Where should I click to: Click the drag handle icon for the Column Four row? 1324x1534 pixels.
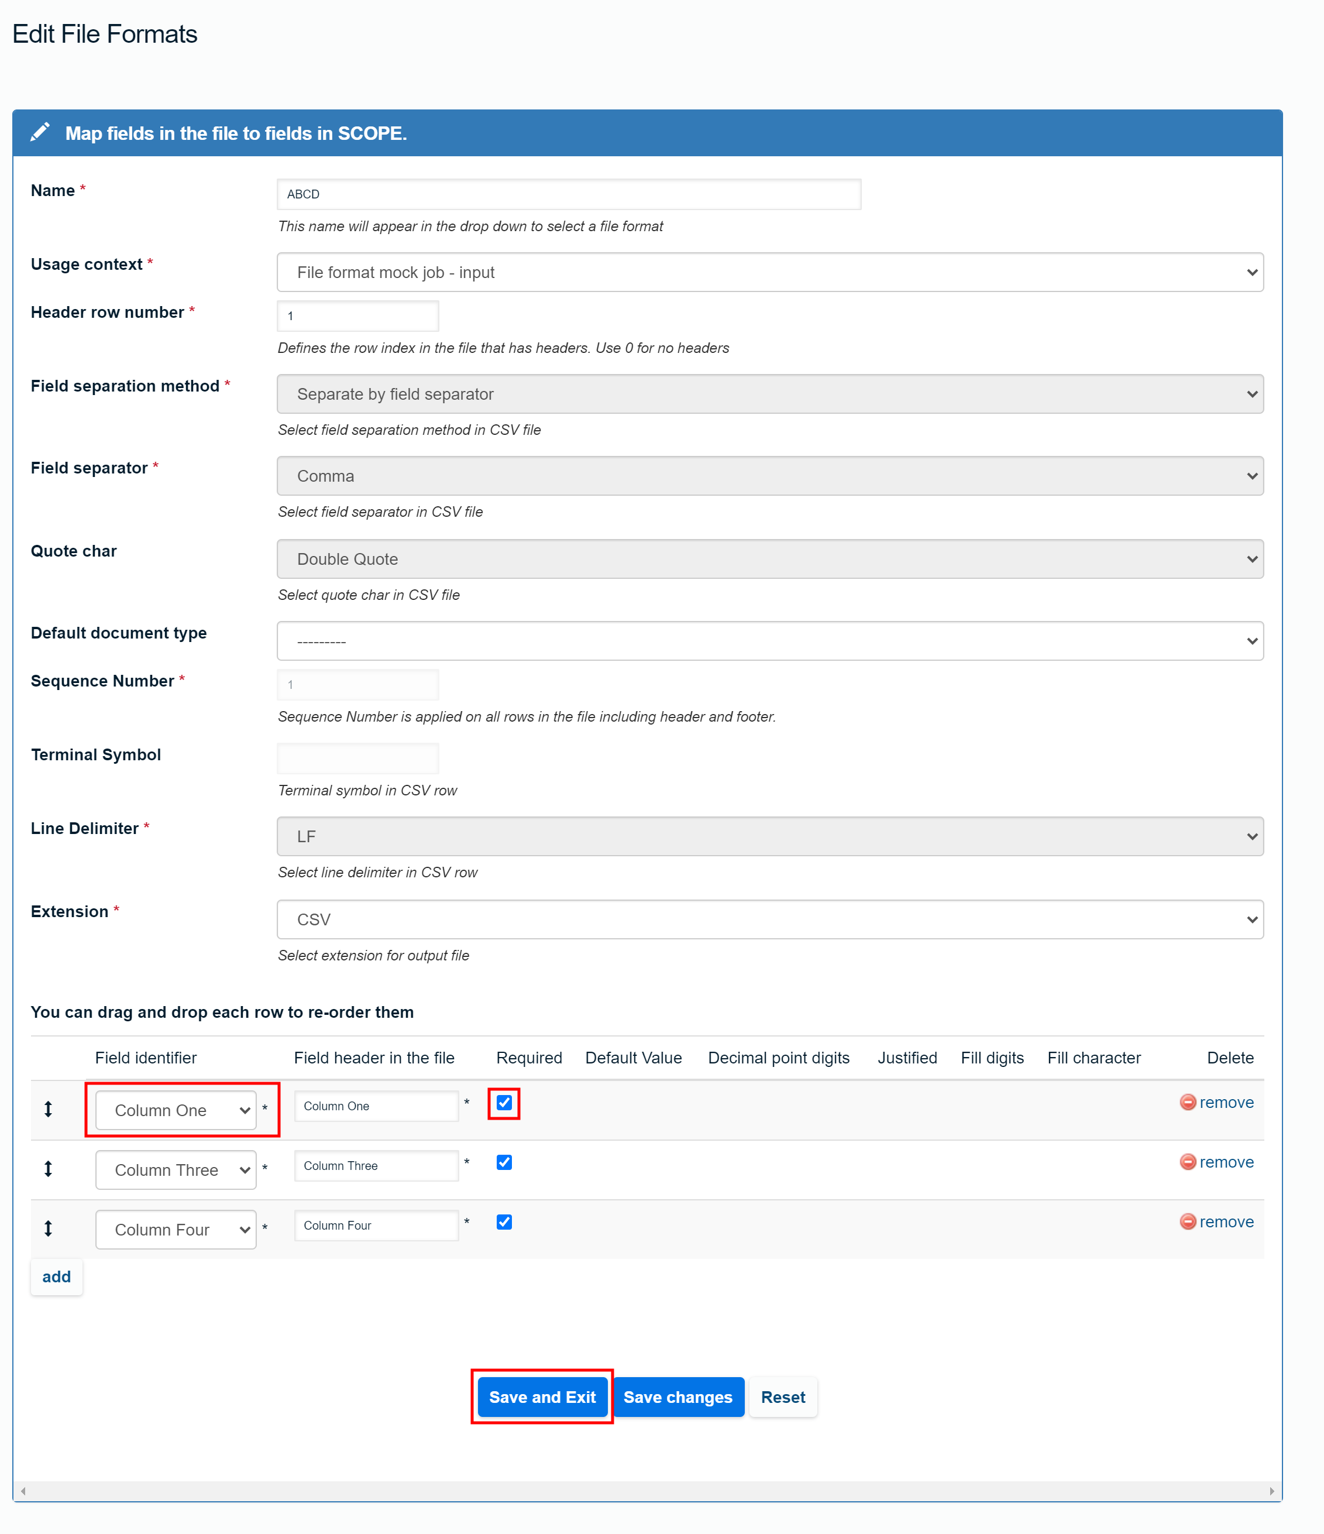pyautogui.click(x=48, y=1228)
